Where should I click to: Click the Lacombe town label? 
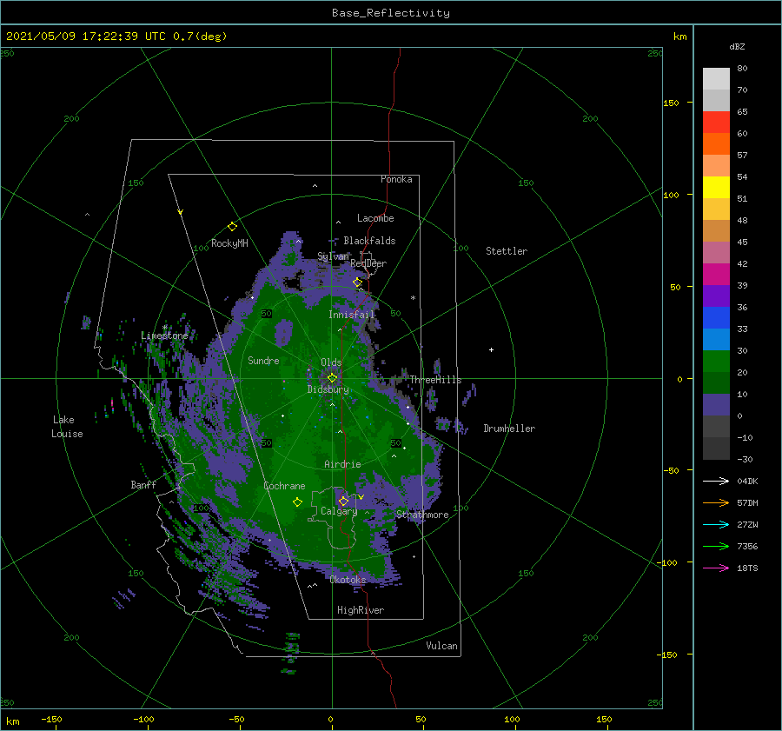coord(375,218)
